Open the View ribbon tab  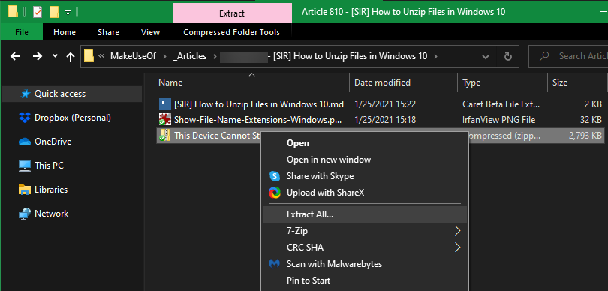(150, 32)
